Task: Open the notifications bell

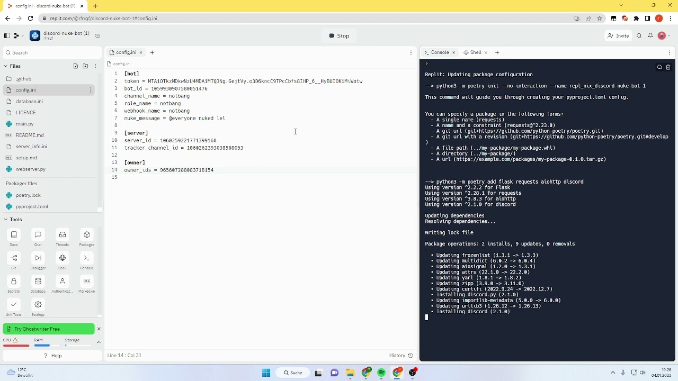Action: (x=650, y=36)
